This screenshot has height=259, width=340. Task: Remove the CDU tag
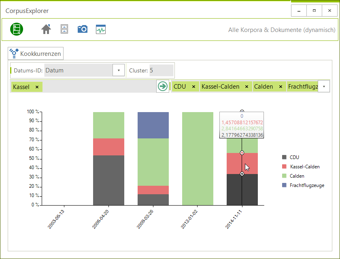pyautogui.click(x=193, y=87)
